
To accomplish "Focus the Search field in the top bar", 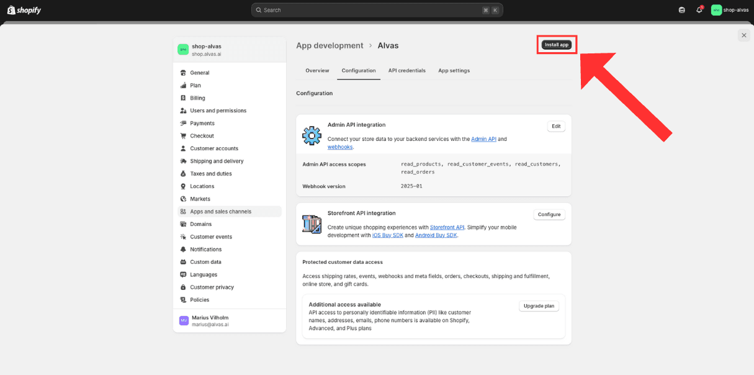I will [377, 10].
